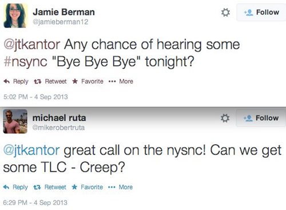Follow Jamie Berman
This screenshot has width=286, height=210.
tap(261, 13)
